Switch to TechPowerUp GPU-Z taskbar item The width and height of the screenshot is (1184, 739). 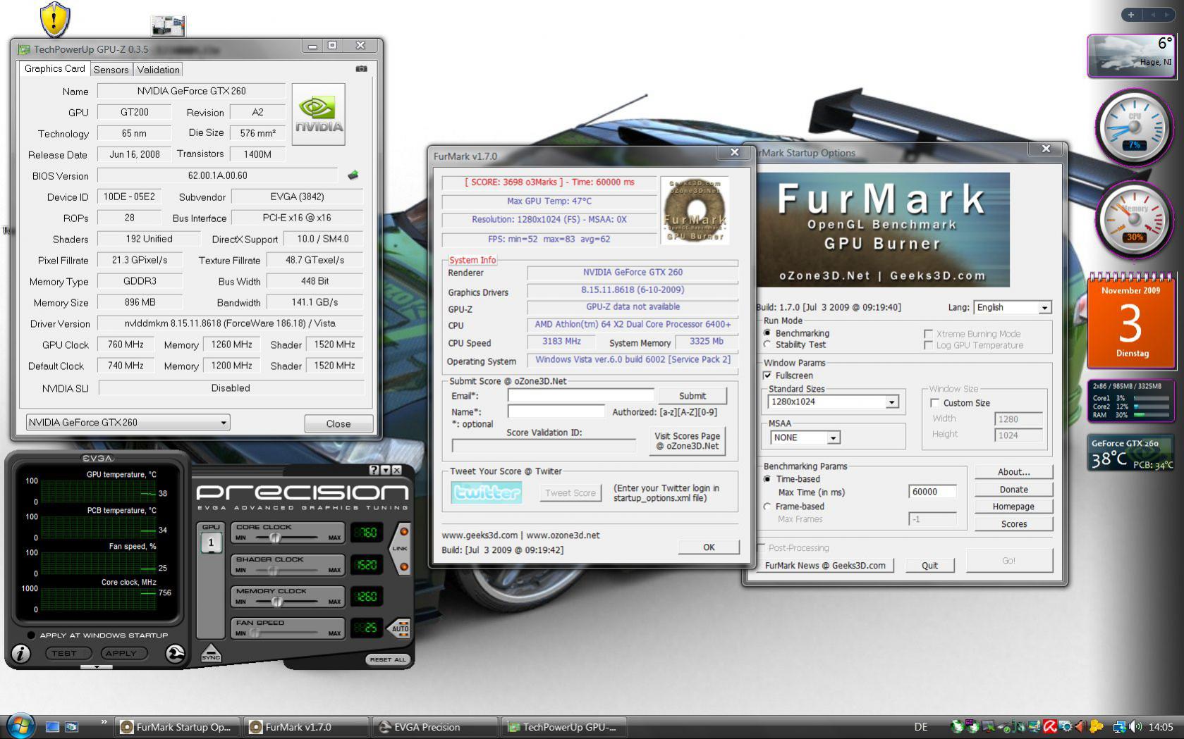click(564, 727)
